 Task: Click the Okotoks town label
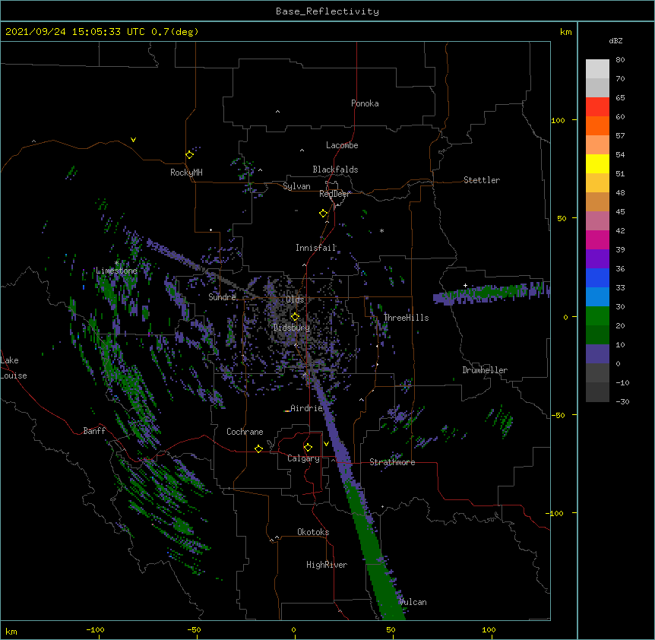(x=313, y=532)
